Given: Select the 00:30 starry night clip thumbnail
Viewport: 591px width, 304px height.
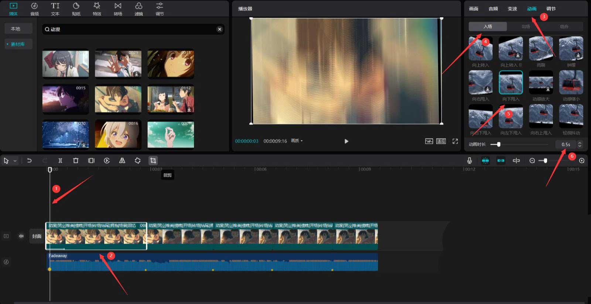Looking at the screenshot, I should (x=66, y=134).
